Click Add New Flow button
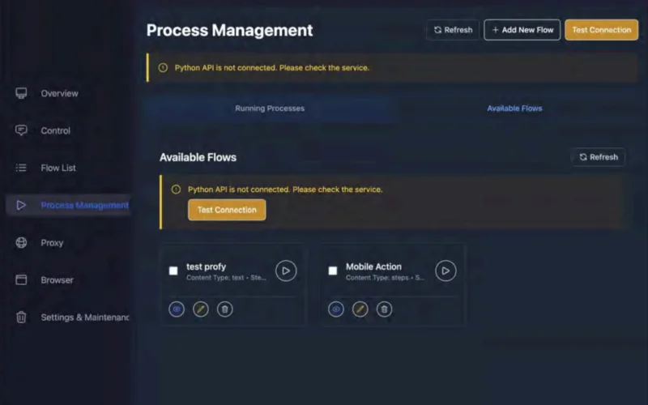Image resolution: width=648 pixels, height=405 pixels. pyautogui.click(x=522, y=30)
